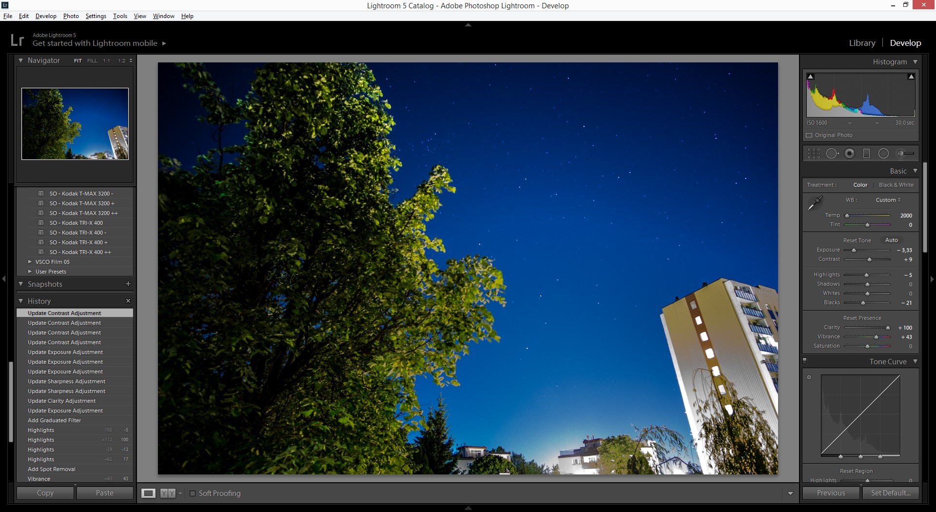Open the Tools menu
This screenshot has width=936, height=512.
point(120,16)
